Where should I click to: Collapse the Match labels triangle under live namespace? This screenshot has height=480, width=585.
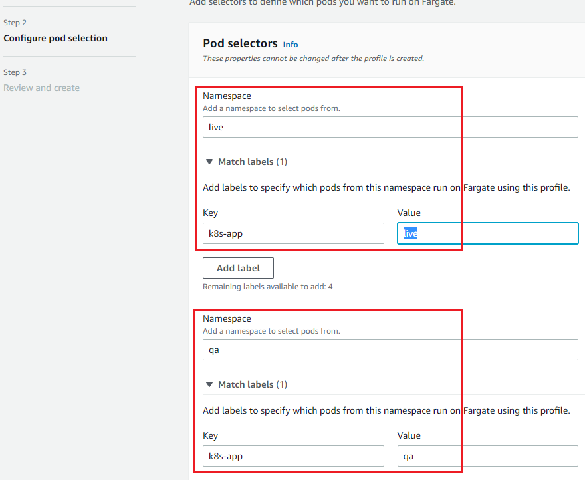pyautogui.click(x=209, y=162)
